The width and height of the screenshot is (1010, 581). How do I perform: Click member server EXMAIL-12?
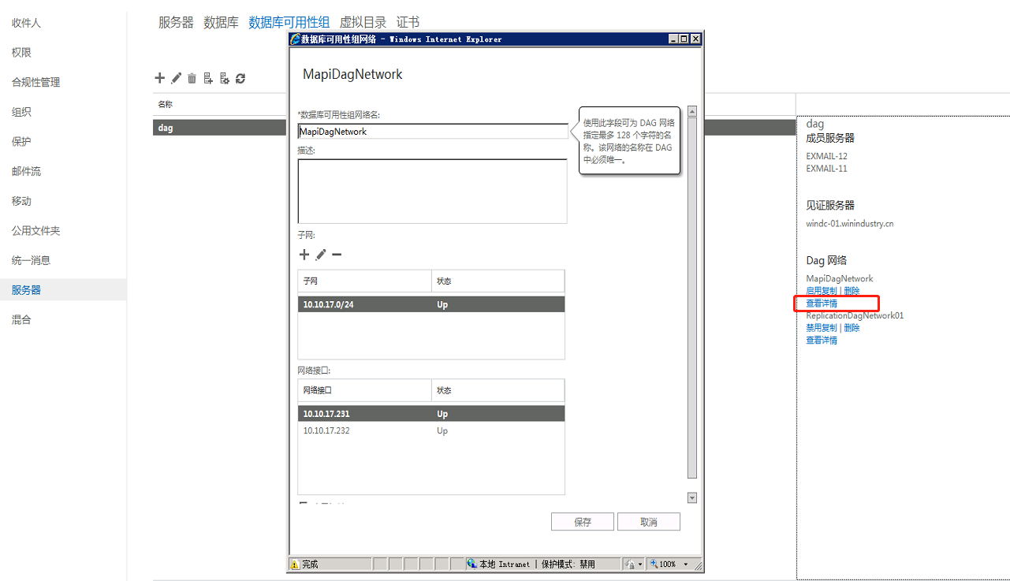click(826, 156)
